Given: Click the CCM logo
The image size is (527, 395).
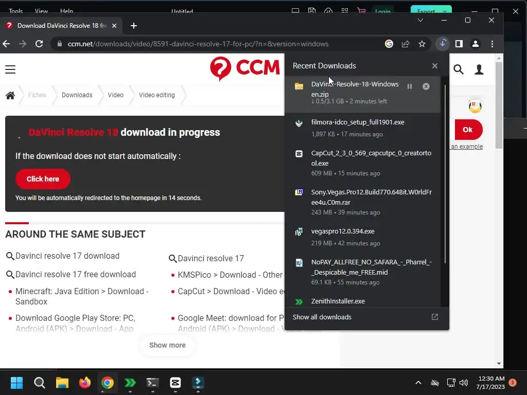Looking at the screenshot, I should [244, 68].
